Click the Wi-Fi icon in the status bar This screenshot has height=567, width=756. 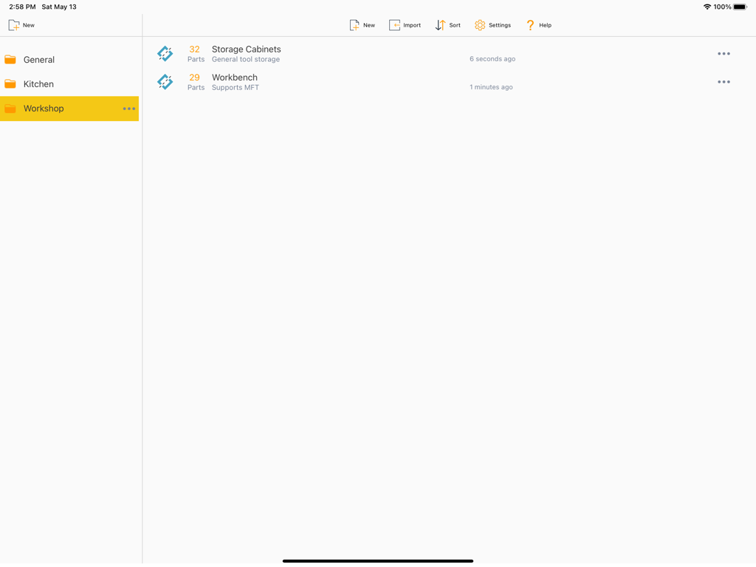click(x=707, y=6)
